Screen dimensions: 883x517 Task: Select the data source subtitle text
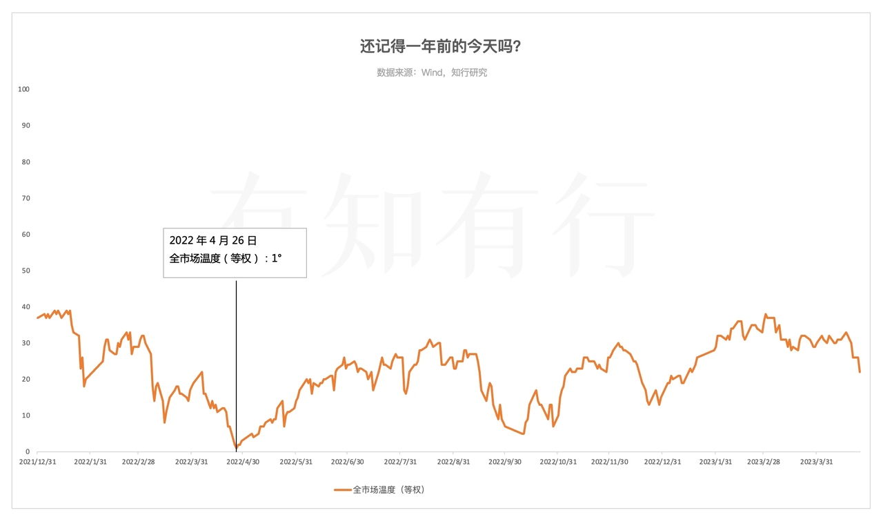point(432,72)
